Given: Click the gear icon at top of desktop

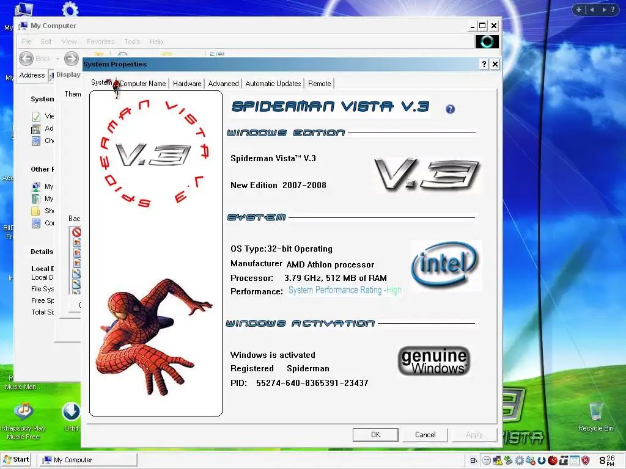Looking at the screenshot, I should [x=71, y=9].
